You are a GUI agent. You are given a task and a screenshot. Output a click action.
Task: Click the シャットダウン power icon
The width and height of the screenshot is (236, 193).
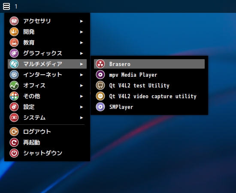pyautogui.click(x=14, y=153)
